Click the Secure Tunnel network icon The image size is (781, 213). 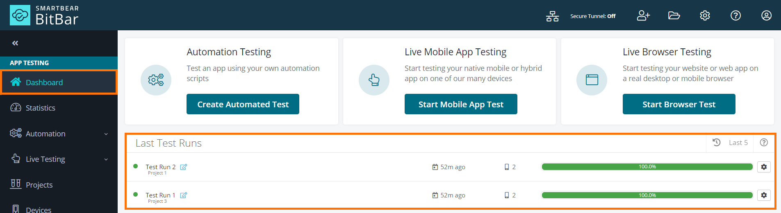(x=552, y=16)
